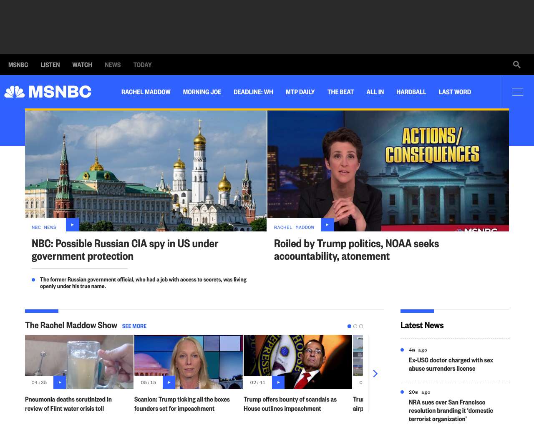
Task: Click the RACHEL MADDOW label on the video
Action: click(294, 227)
